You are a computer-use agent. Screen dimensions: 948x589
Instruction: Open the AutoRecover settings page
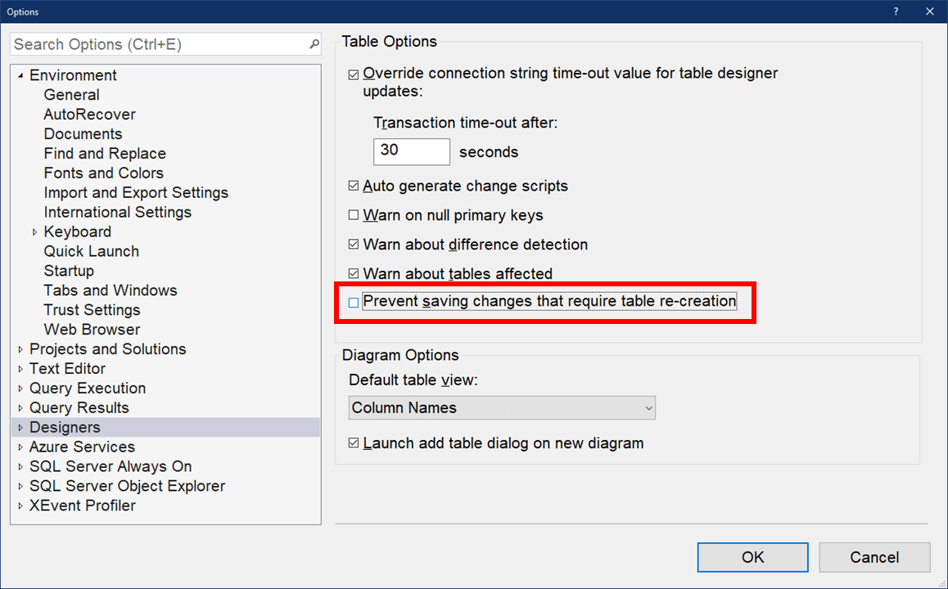pyautogui.click(x=89, y=115)
